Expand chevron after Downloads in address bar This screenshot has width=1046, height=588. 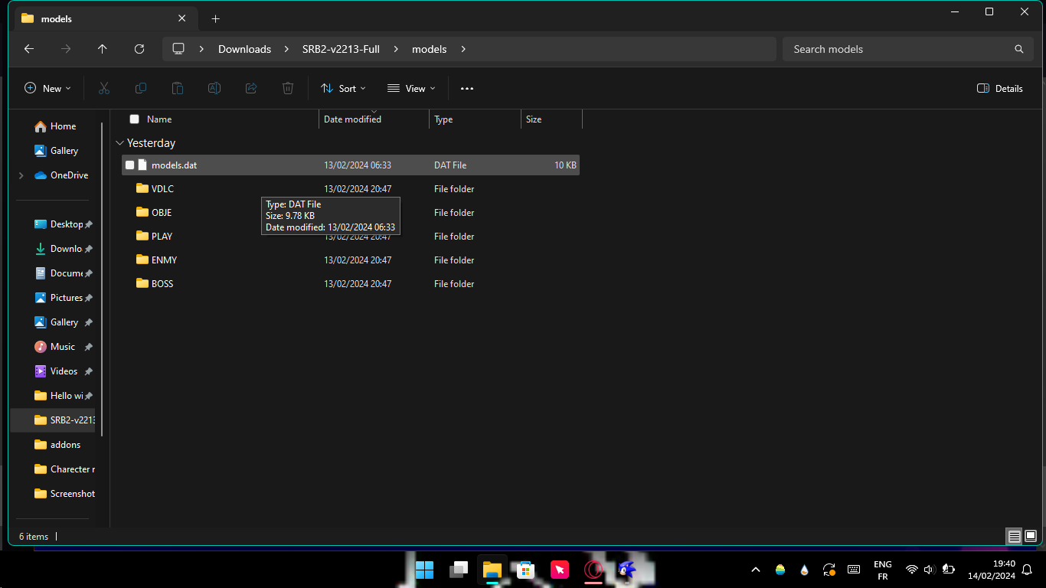click(x=287, y=49)
